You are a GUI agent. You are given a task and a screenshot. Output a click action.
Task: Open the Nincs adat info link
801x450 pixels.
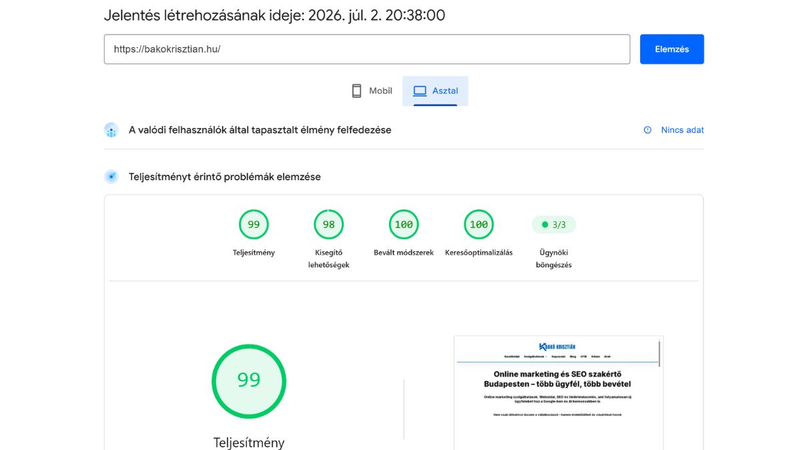point(682,130)
